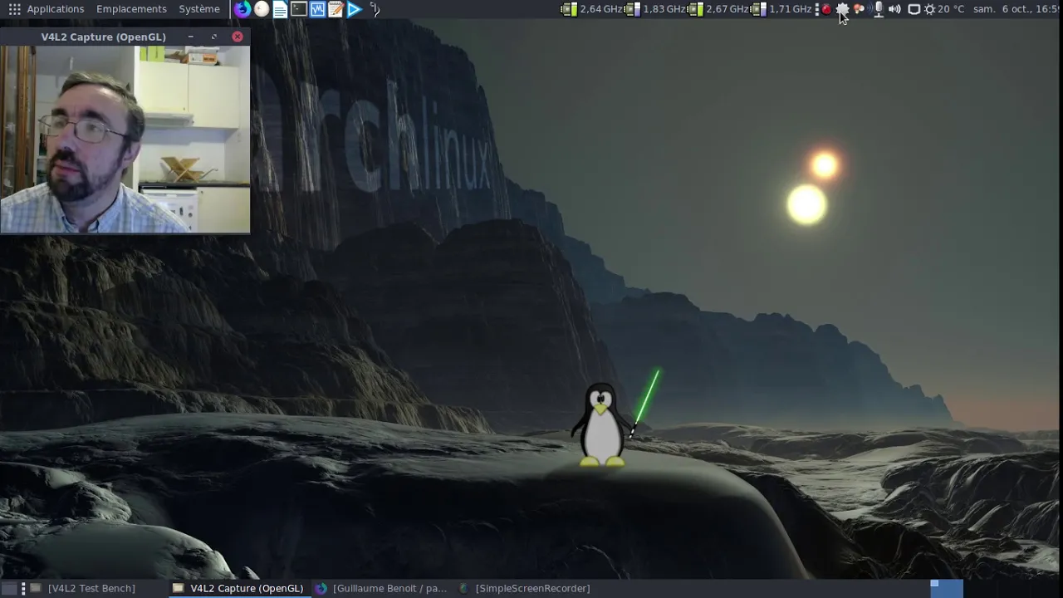Click the red record tray icon
This screenshot has width=1063, height=598.
826,9
